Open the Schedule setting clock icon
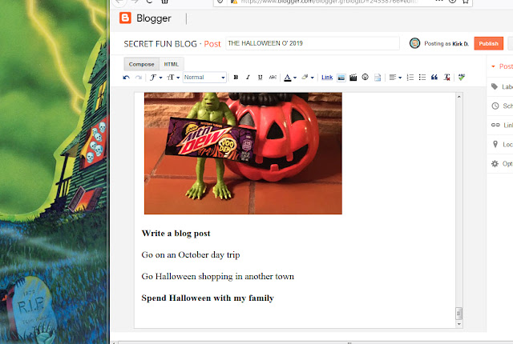Viewport: 513px width, 344px height. pyautogui.click(x=495, y=106)
